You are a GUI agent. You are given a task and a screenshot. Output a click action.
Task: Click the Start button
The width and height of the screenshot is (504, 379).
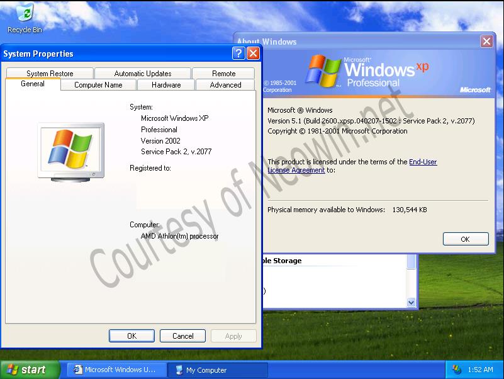coord(30,370)
